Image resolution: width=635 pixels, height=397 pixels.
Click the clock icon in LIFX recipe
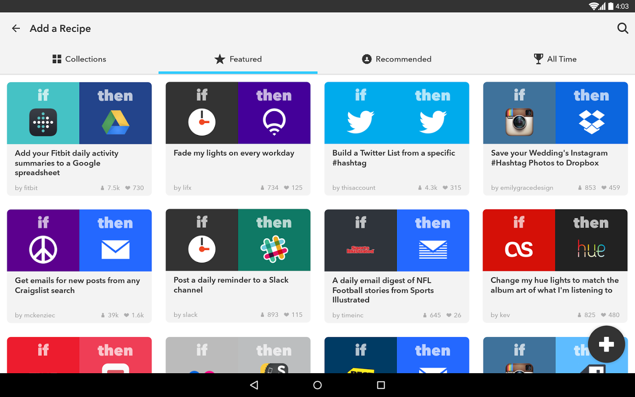tap(202, 122)
